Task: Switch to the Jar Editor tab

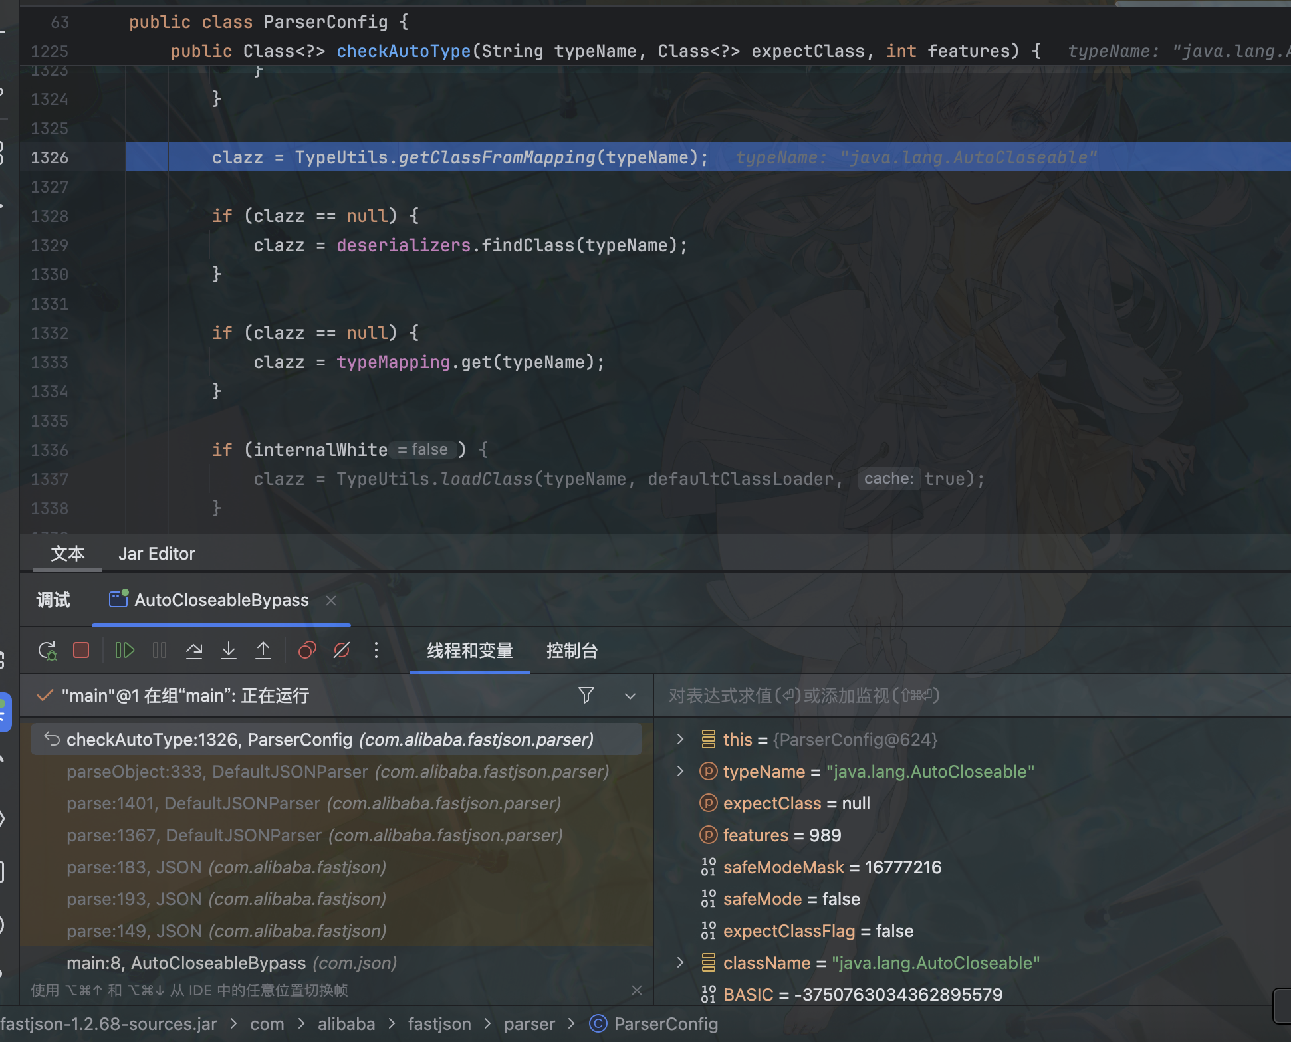Action: coord(156,554)
